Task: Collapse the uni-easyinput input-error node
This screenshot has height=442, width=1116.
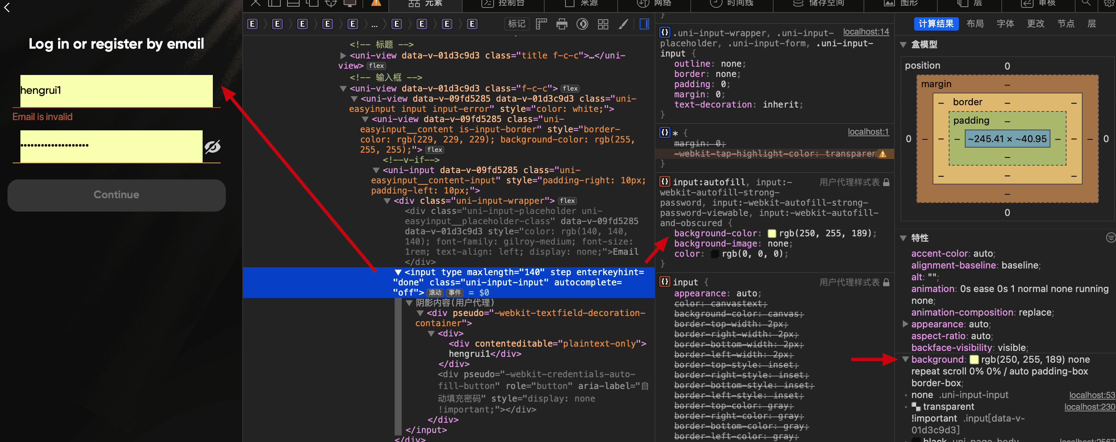Action: (354, 99)
